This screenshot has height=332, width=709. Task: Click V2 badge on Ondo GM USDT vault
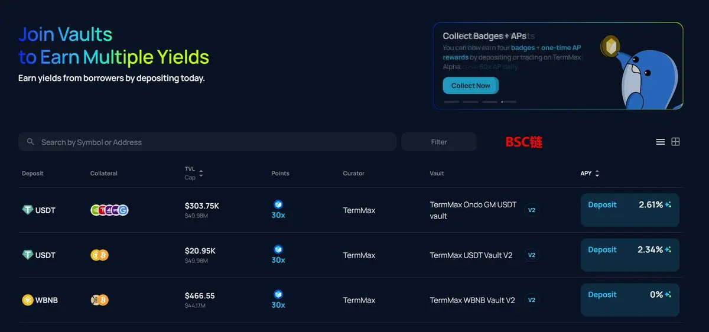pos(531,210)
